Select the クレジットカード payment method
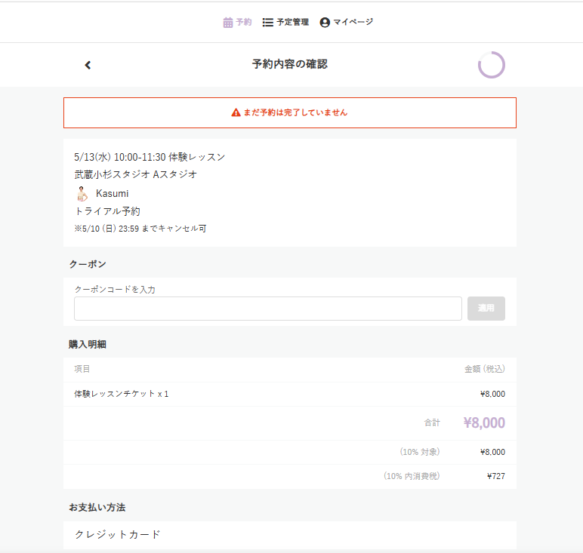Screen dimensions: 583x553 (290, 535)
